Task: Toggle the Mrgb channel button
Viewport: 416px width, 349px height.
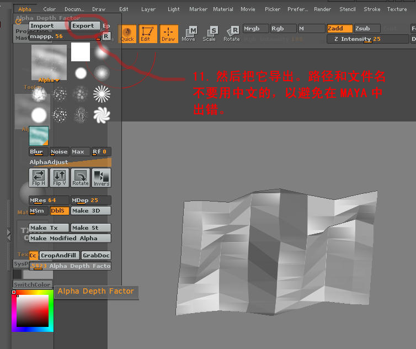Action: pyautogui.click(x=255, y=28)
